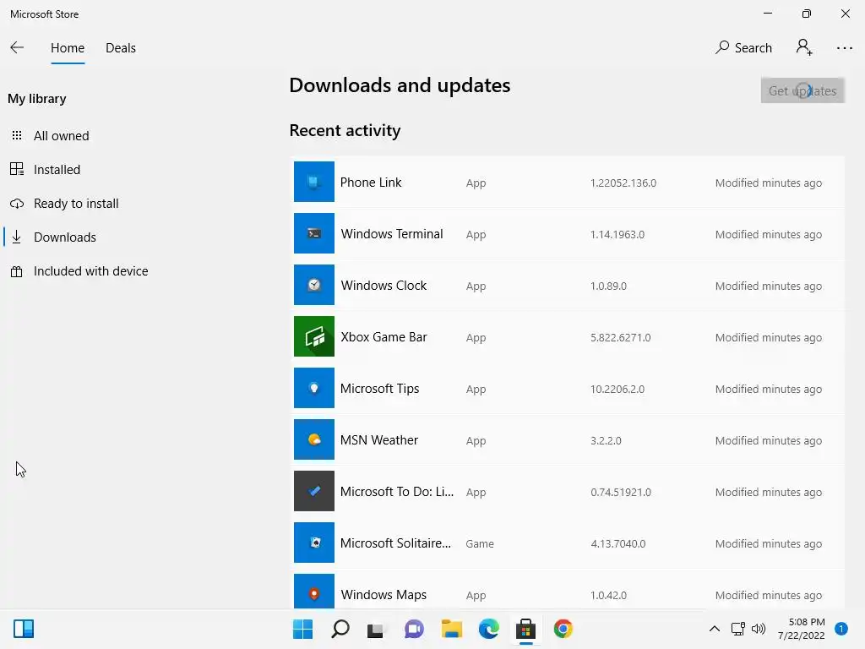The image size is (865, 649).
Task: Click the Game type label for Solitaire
Action: (480, 543)
